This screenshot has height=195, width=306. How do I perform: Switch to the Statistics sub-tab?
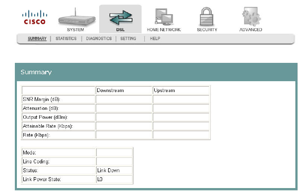point(66,39)
